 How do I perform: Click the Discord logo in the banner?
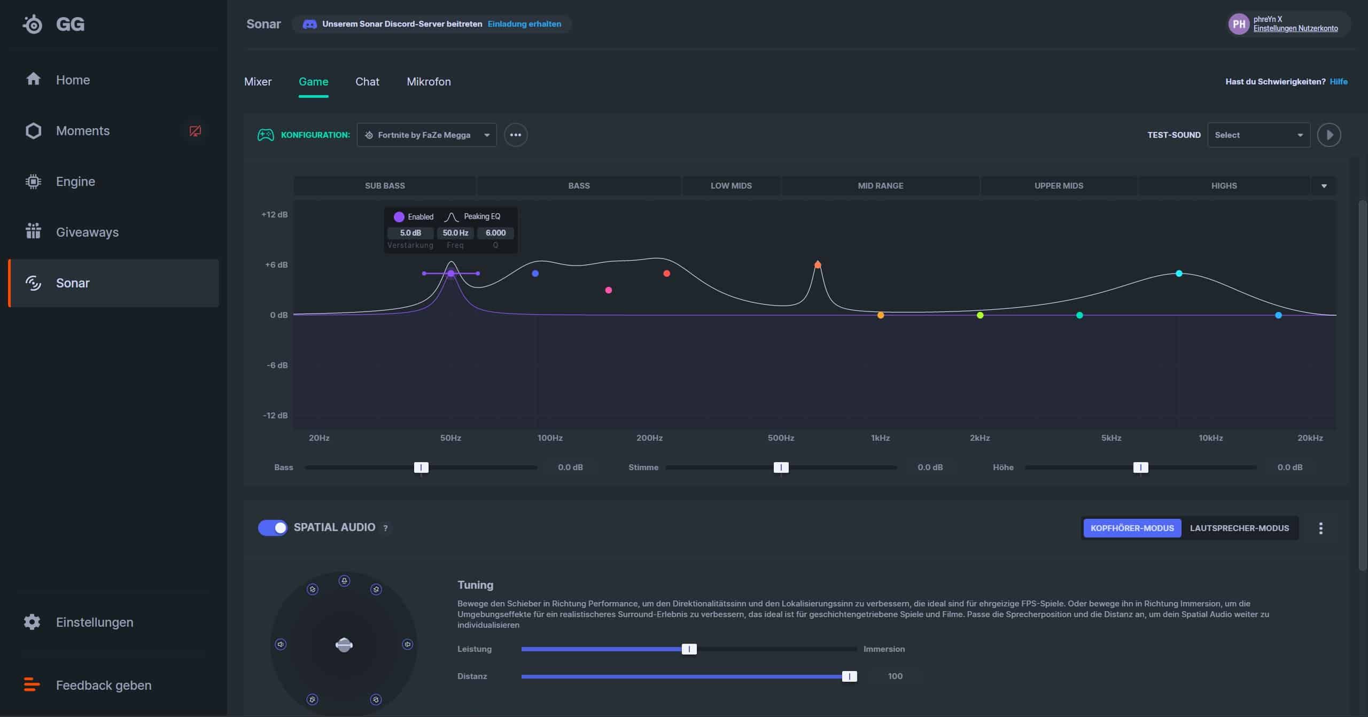point(309,24)
